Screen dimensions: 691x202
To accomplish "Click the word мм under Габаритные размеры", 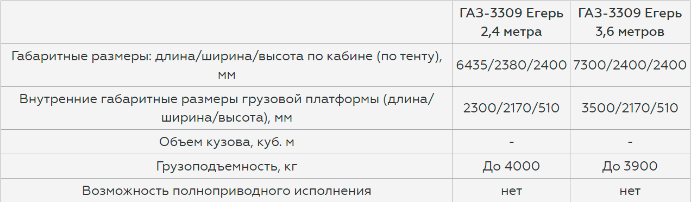I will pos(227,75).
